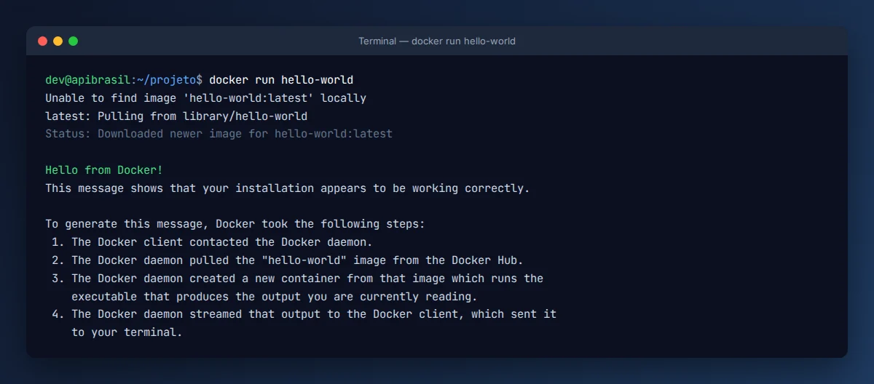Click the line 'latest: Pulling from library/hello-world'
The width and height of the screenshot is (874, 384).
(x=176, y=116)
